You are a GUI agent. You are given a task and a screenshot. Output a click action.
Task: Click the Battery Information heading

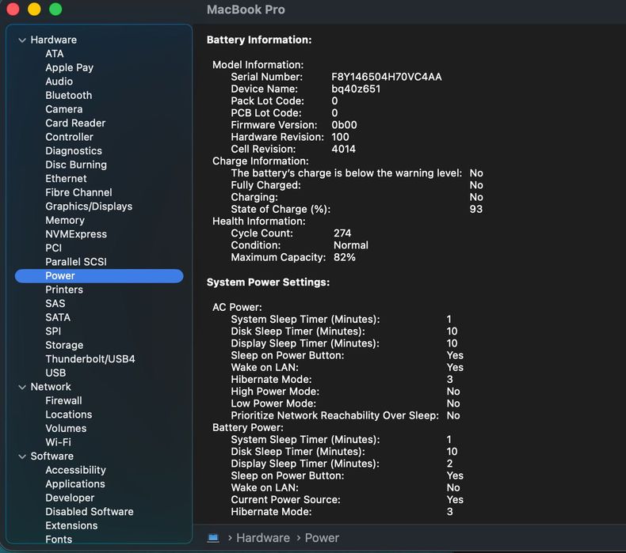pyautogui.click(x=259, y=40)
